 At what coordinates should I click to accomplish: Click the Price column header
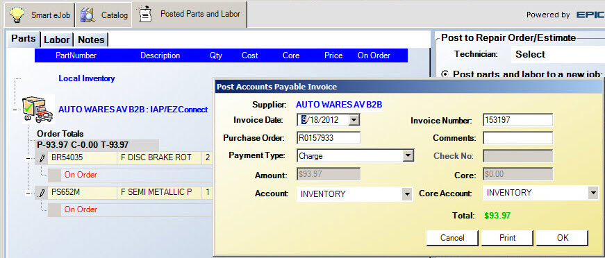[333, 55]
